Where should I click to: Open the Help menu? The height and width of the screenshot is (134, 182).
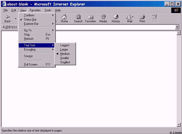(58, 10)
